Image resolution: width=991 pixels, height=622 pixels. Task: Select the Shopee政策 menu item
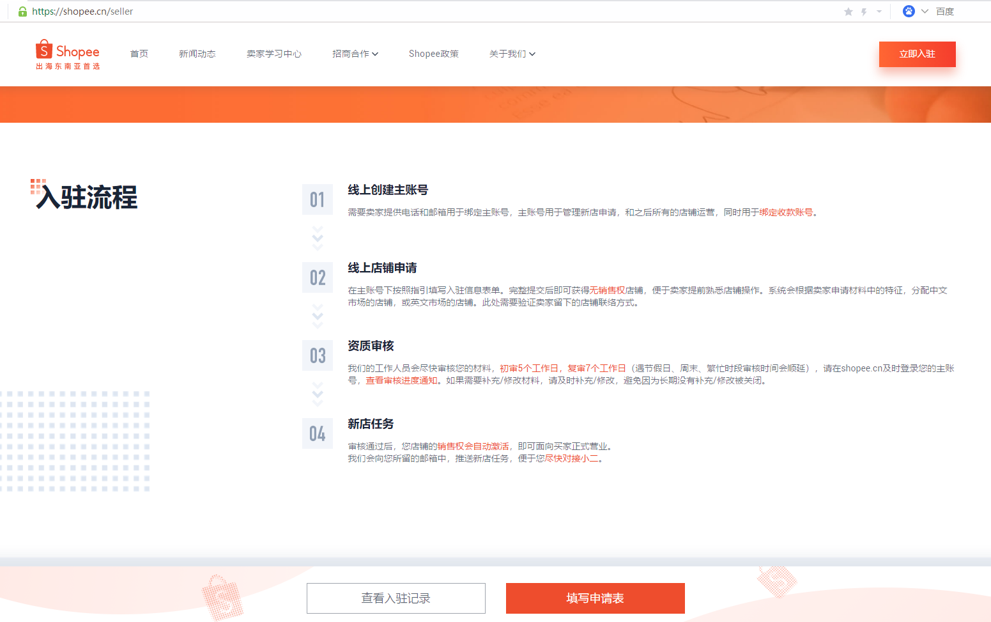click(434, 54)
